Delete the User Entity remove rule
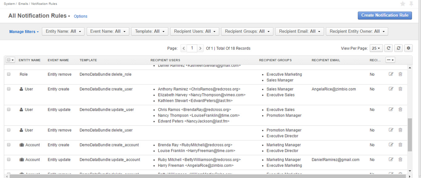Viewport: 421px width, 178px height. pos(400,130)
